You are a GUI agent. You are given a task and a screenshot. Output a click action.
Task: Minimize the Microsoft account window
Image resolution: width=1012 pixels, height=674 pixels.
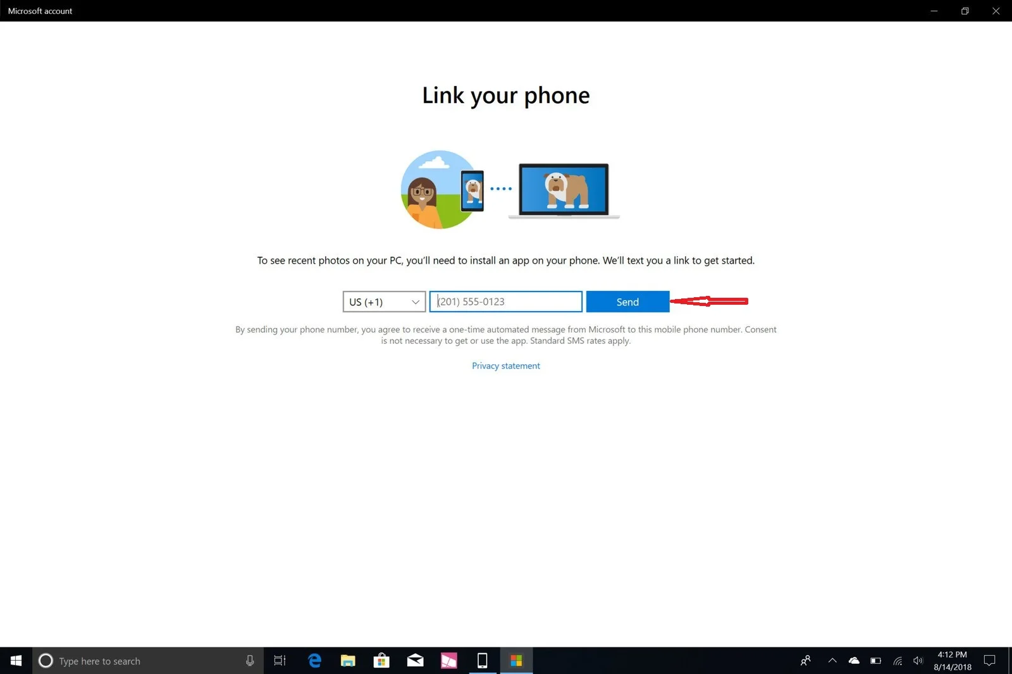click(x=934, y=11)
